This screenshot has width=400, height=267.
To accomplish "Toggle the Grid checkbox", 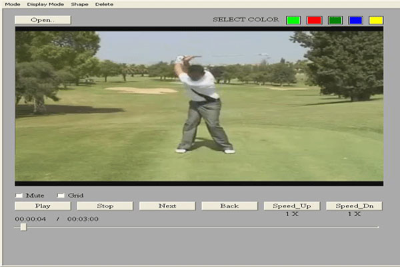I will pos(61,196).
